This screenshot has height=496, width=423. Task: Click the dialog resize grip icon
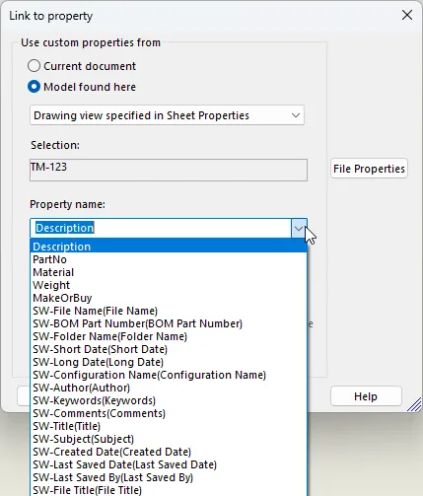(414, 404)
